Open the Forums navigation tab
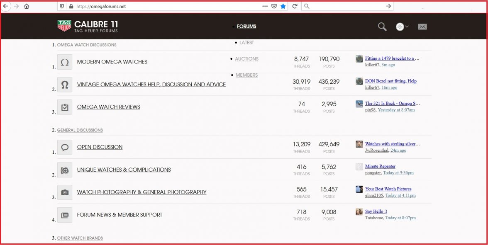This screenshot has height=245, width=488. pyautogui.click(x=246, y=27)
